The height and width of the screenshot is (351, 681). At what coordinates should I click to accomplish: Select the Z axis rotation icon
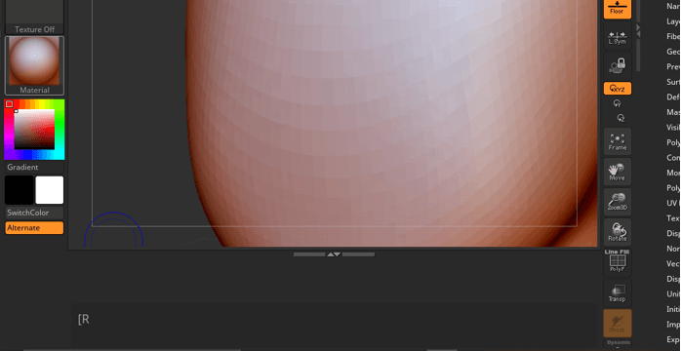(621, 118)
